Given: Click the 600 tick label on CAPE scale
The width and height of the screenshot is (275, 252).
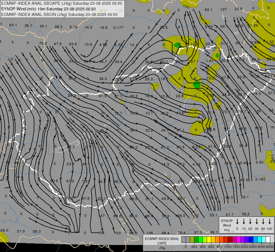Looking at the screenshot, I should coord(211,247).
